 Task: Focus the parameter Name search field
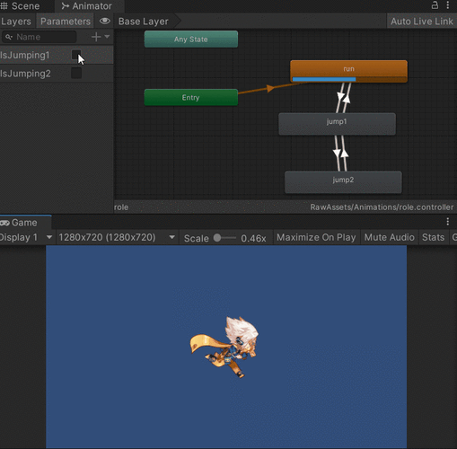pos(40,37)
